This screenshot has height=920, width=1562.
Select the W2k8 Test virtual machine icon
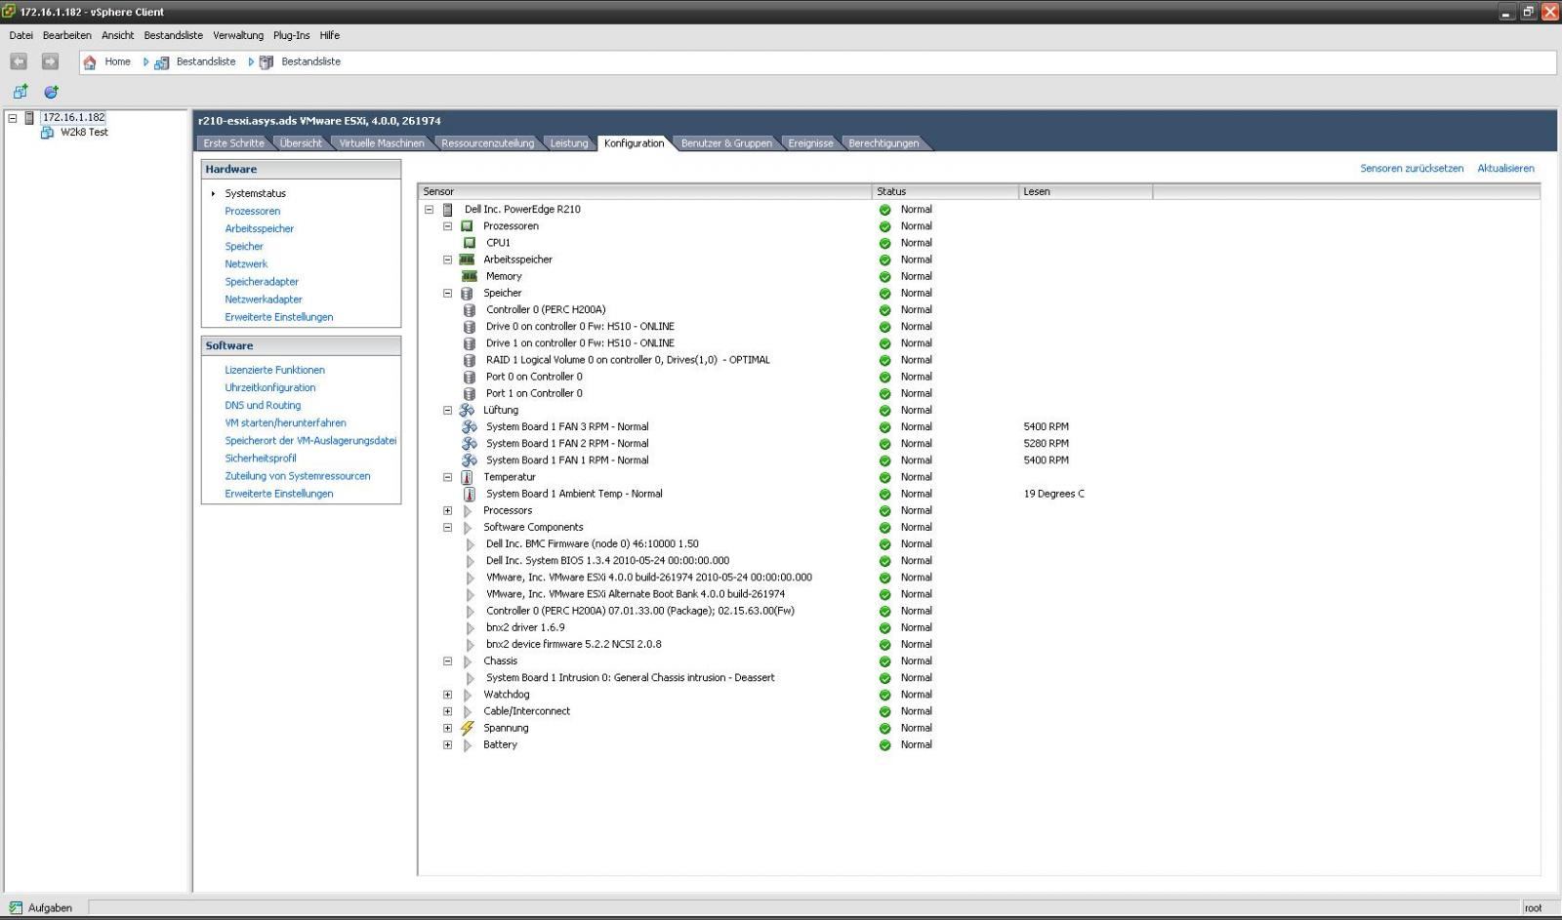point(47,133)
